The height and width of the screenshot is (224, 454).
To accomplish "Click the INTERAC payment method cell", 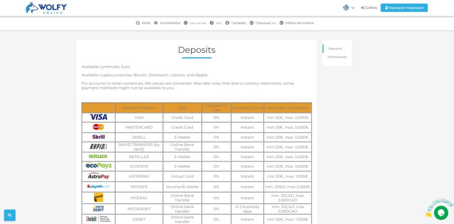I will pos(139,198).
